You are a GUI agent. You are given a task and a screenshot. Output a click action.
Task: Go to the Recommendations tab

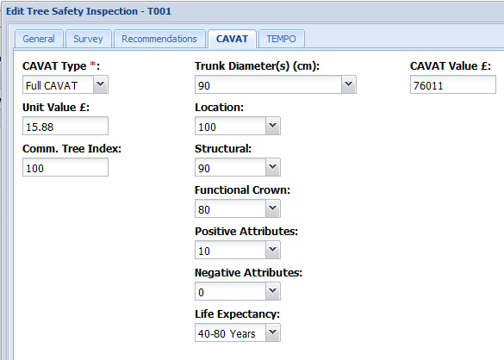coord(159,39)
